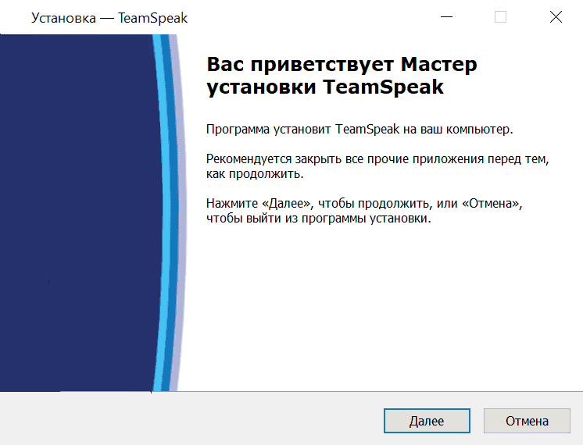Click the text Программа установит TeamSpeak на ваш компьютер

(x=359, y=130)
